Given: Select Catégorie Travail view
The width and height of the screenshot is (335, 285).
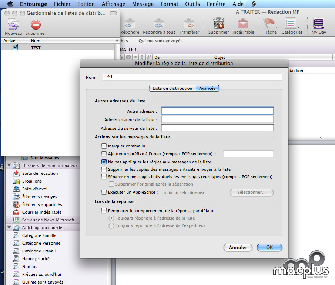Looking at the screenshot, I should 39,251.
